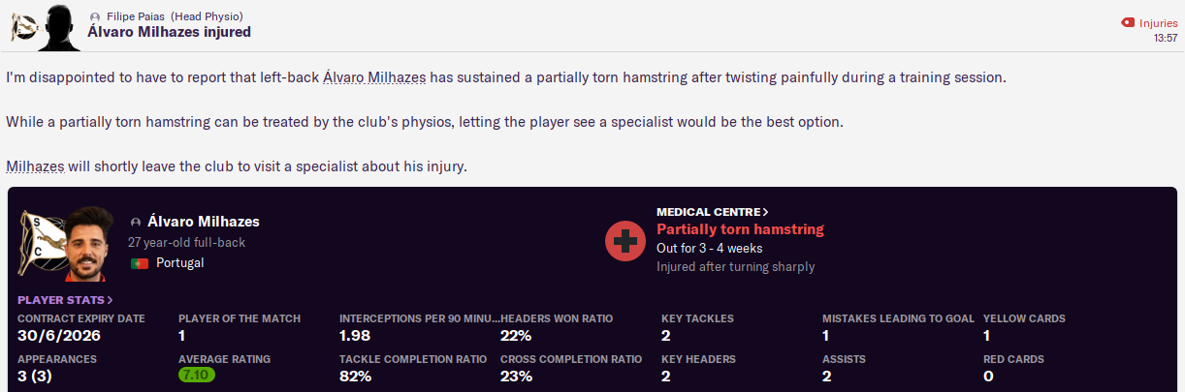Click the Partially torn hamstring injury title
The height and width of the screenshot is (392, 1185).
(x=740, y=229)
